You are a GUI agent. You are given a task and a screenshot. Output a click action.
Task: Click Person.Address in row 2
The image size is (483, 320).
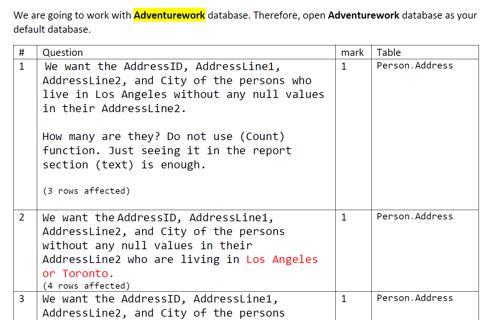coord(415,216)
